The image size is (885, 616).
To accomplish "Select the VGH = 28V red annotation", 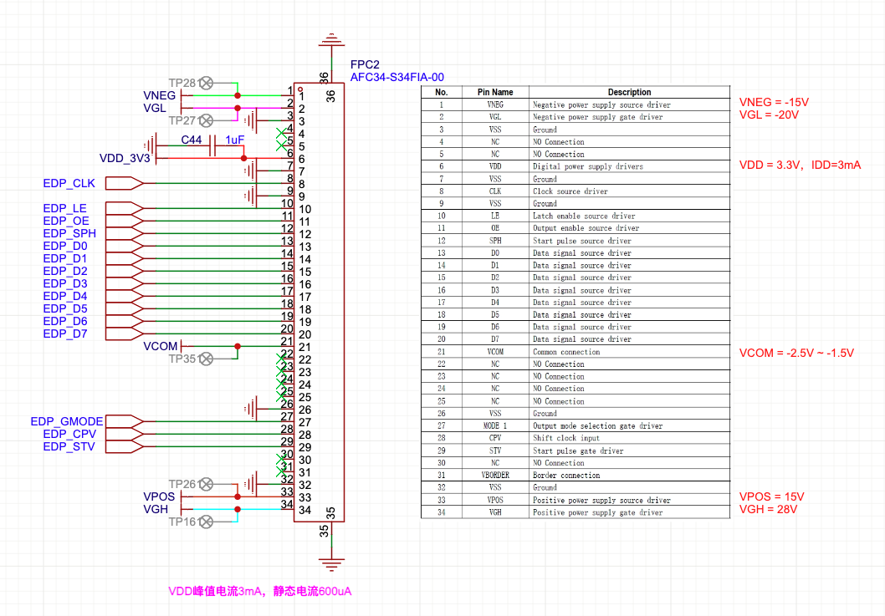I will pos(768,509).
